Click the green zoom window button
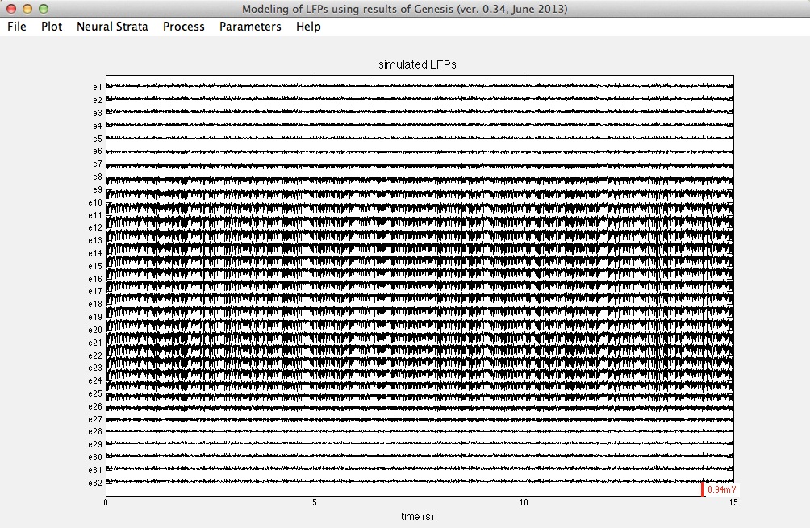 (44, 9)
